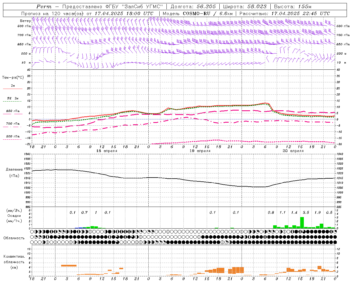The height and width of the screenshot is (281, 351).
Task: Click the '20 апреля' date label
Action: [293, 151]
